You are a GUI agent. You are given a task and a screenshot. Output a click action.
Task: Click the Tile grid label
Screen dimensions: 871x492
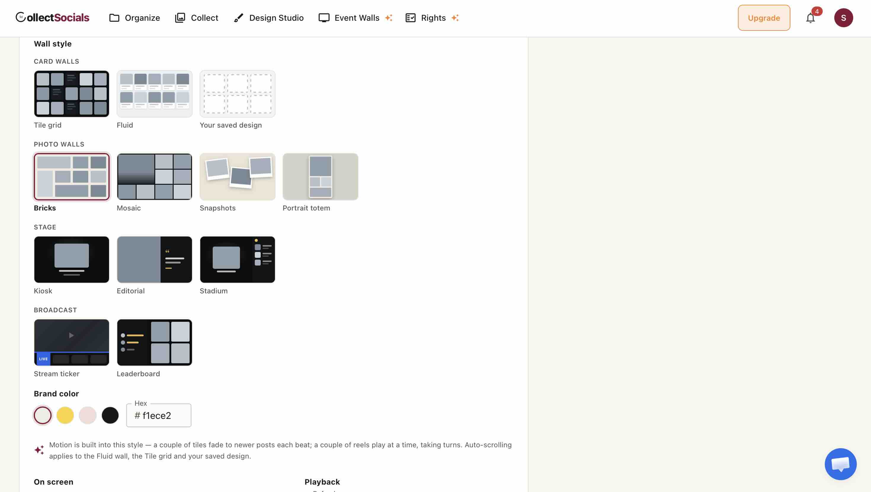tap(48, 125)
